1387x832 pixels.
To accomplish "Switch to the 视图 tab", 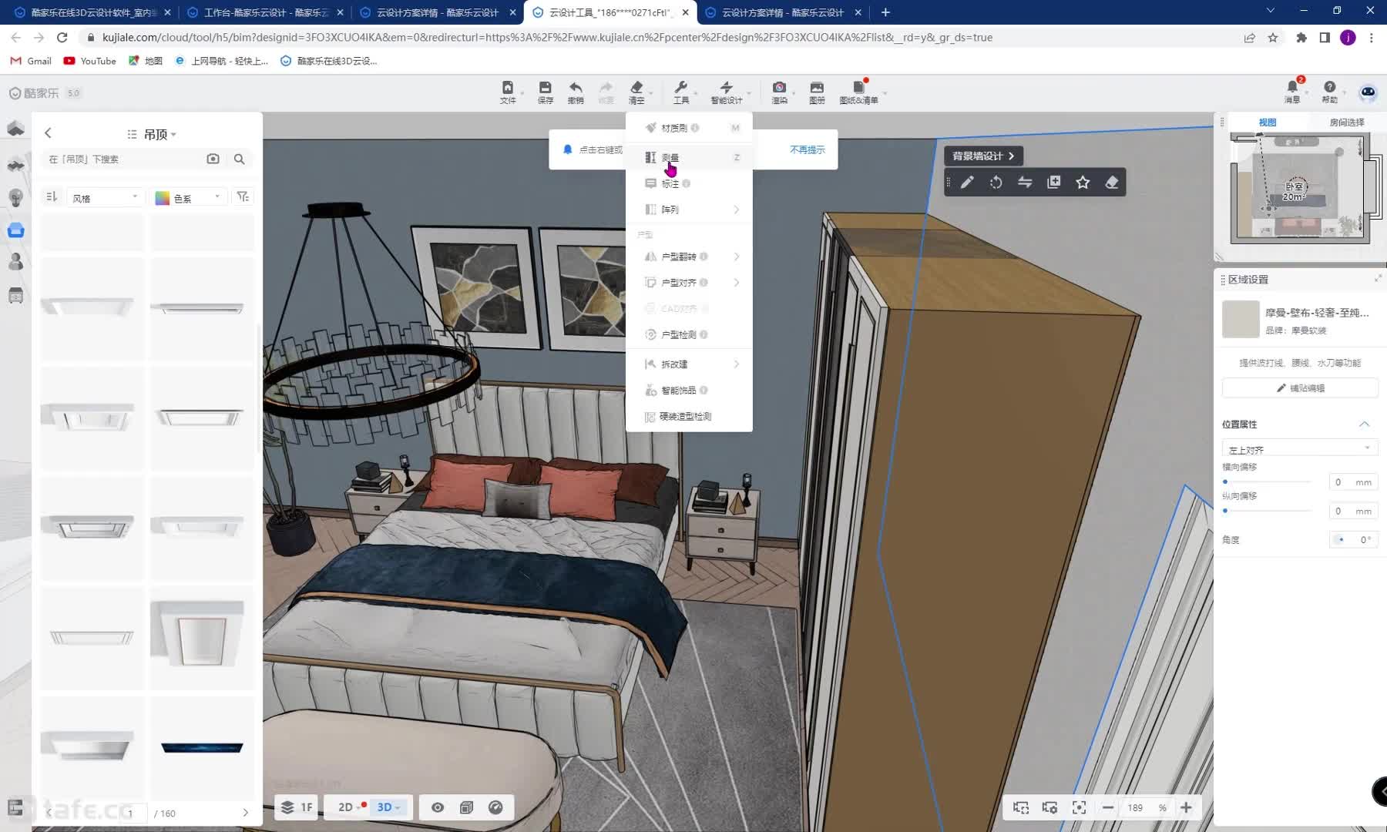I will tap(1268, 122).
